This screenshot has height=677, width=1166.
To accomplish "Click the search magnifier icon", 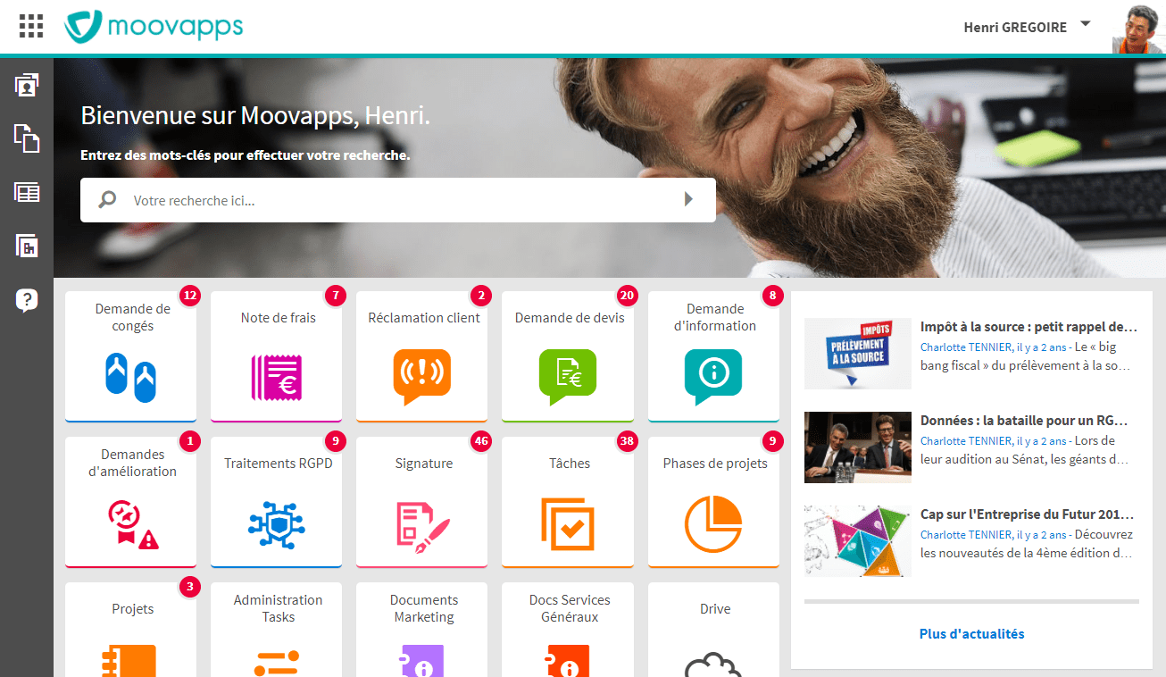I will 107,200.
